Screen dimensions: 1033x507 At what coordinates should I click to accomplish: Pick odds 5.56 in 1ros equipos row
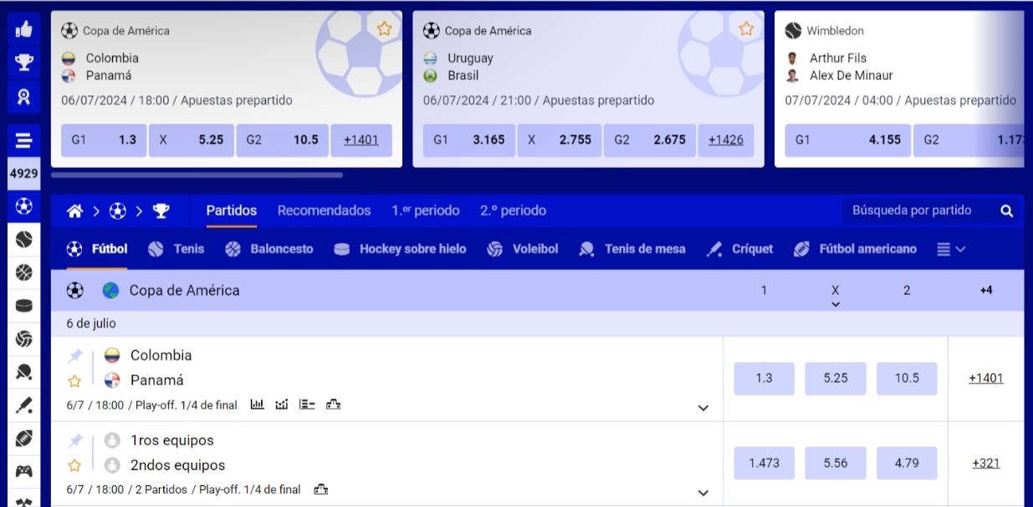(x=836, y=464)
